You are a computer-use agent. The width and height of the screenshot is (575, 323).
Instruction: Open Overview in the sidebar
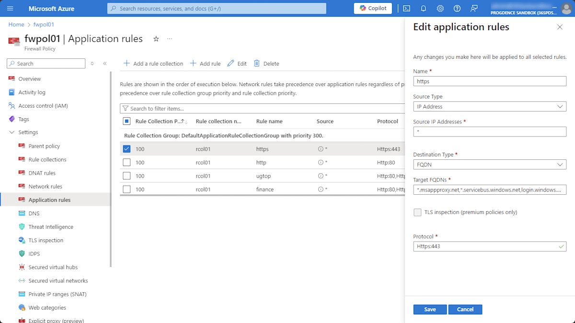coord(29,79)
